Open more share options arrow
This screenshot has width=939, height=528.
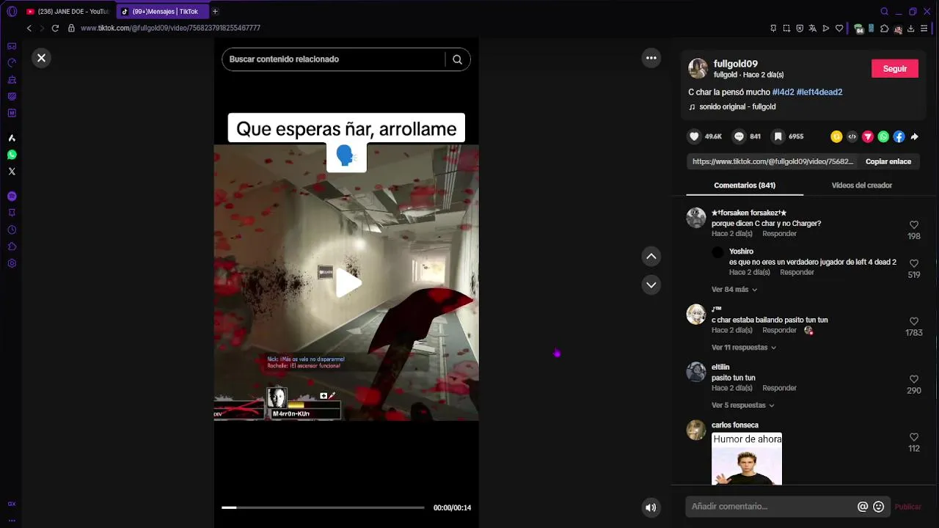(x=914, y=136)
